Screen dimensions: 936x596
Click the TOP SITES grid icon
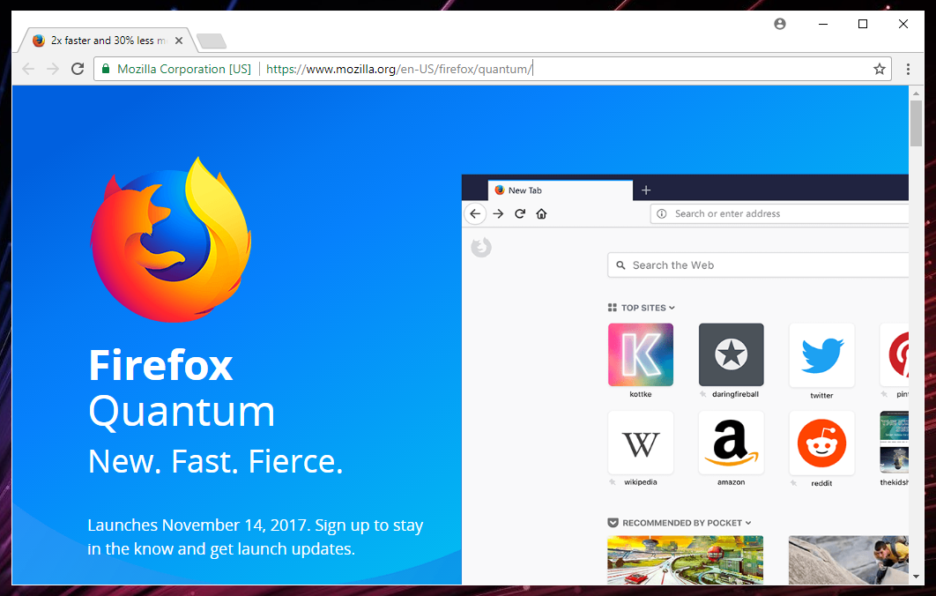612,308
